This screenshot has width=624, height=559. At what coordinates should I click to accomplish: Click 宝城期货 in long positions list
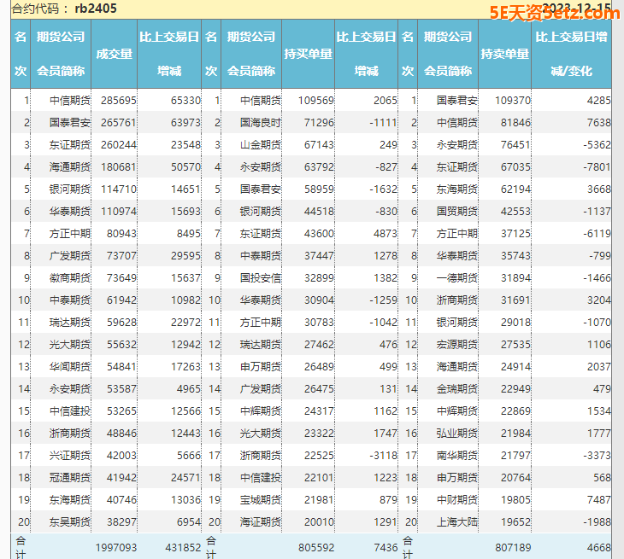click(x=260, y=500)
